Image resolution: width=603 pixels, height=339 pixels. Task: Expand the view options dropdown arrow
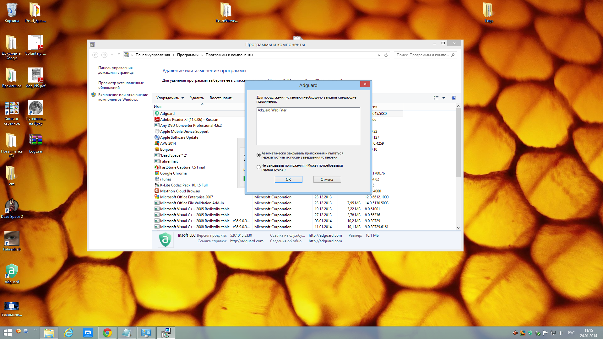pyautogui.click(x=443, y=98)
